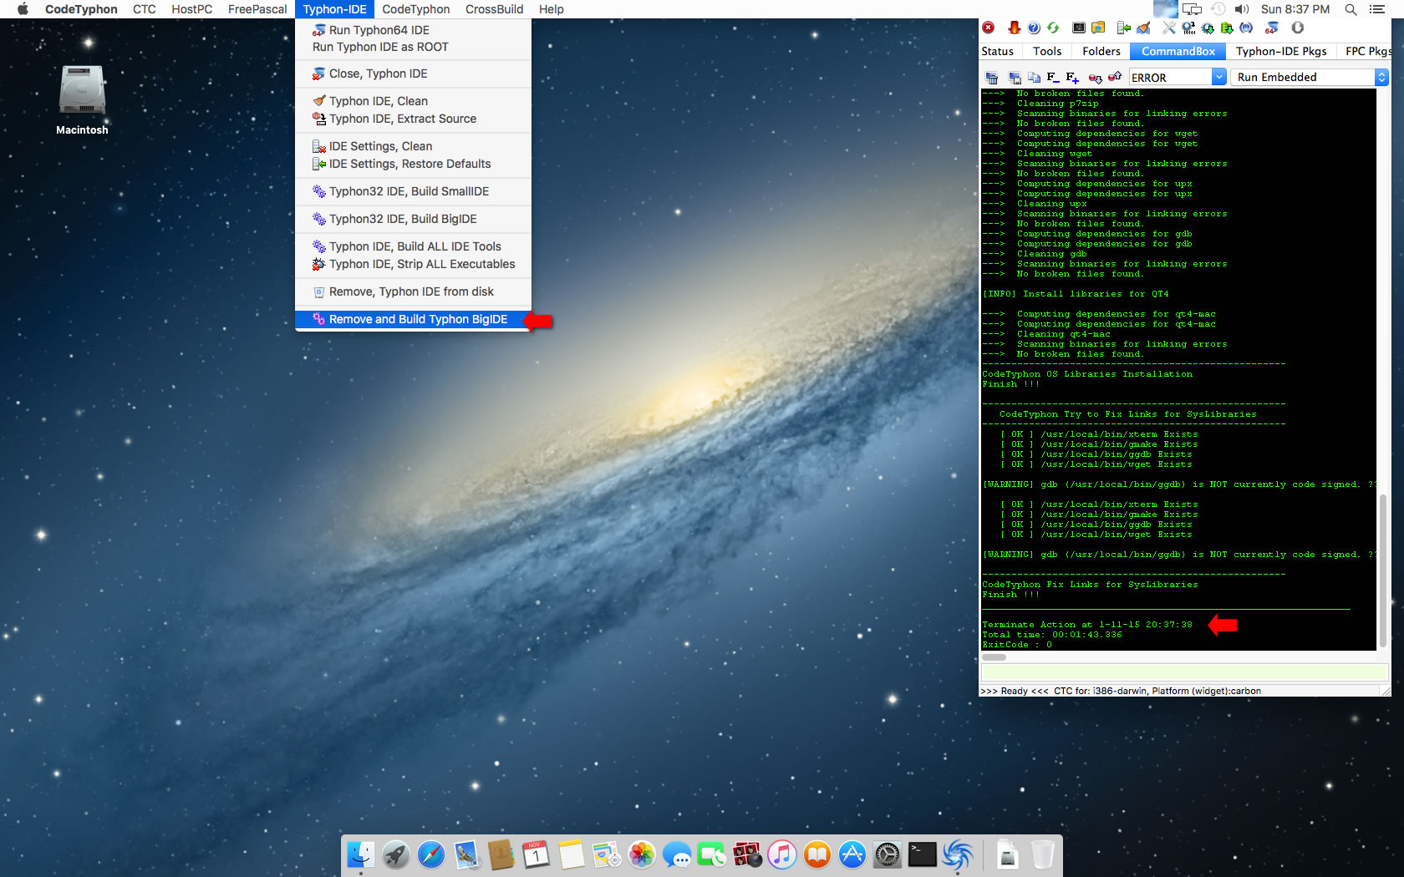The height and width of the screenshot is (877, 1404).
Task: Open the CTC menu in menu bar
Action: (145, 9)
